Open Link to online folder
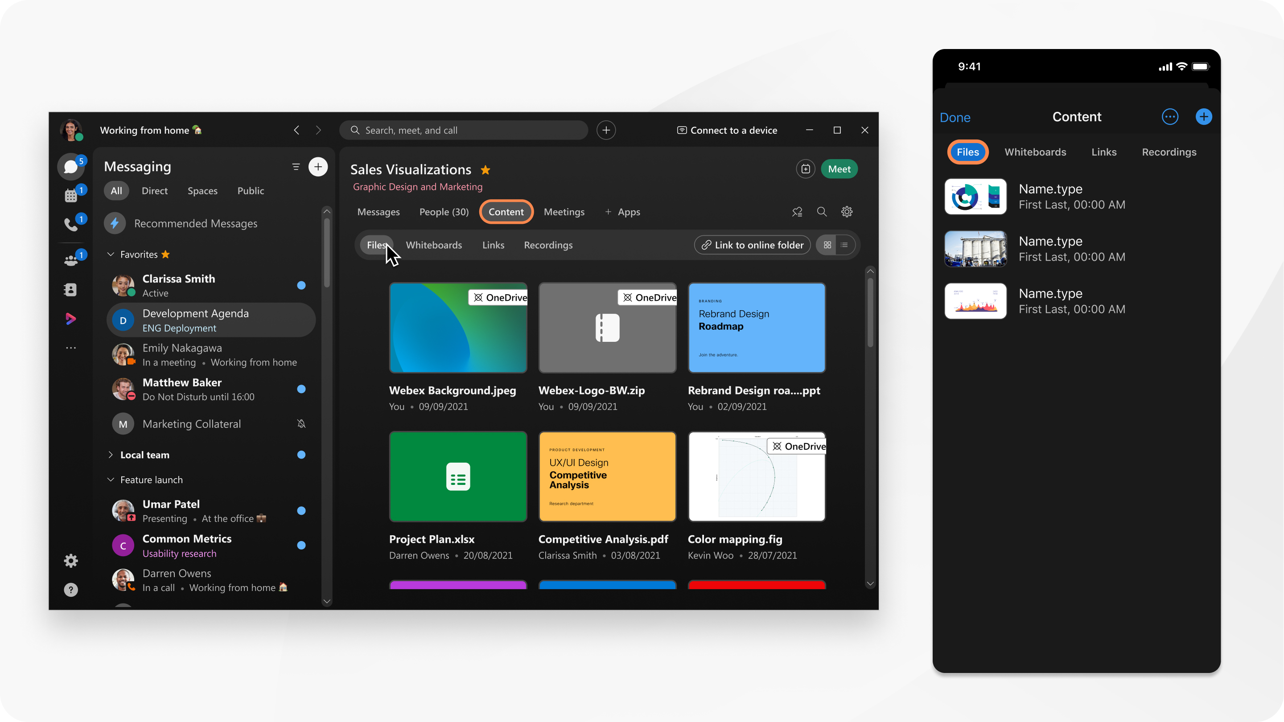This screenshot has width=1284, height=722. pyautogui.click(x=751, y=245)
